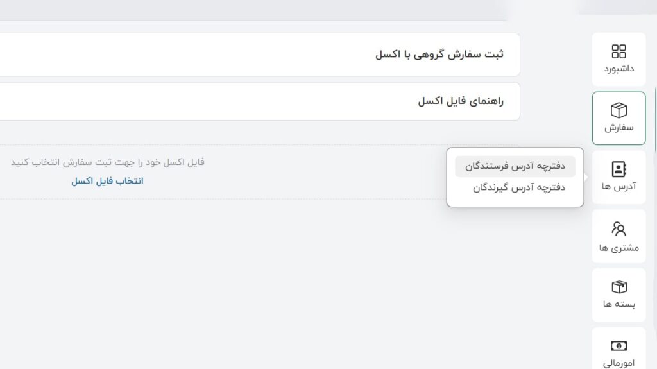The height and width of the screenshot is (369, 657).
Task: Choose دفترچه آدرس فرستندگان from the flyout
Action: tap(515, 166)
